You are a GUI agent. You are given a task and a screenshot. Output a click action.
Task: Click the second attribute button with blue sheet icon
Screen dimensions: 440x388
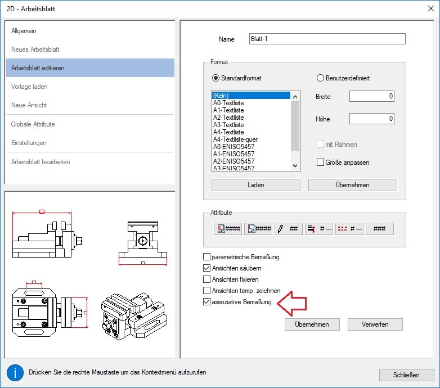point(258,229)
